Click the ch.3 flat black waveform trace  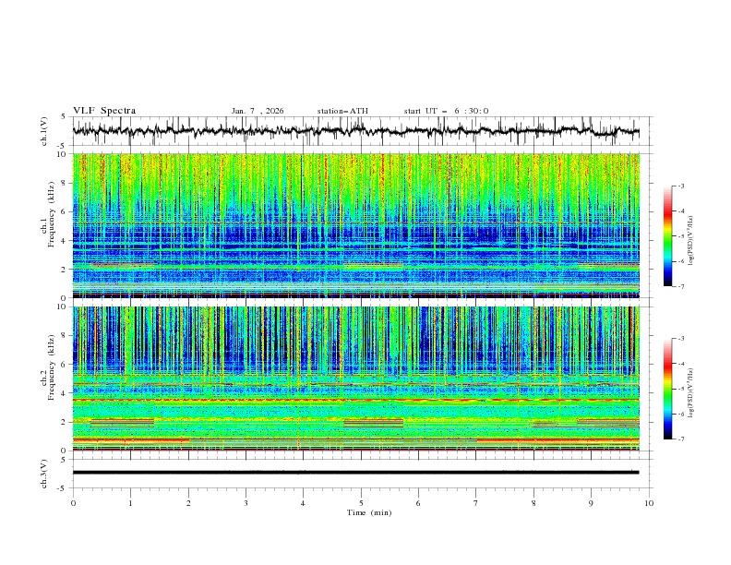[x=356, y=472]
